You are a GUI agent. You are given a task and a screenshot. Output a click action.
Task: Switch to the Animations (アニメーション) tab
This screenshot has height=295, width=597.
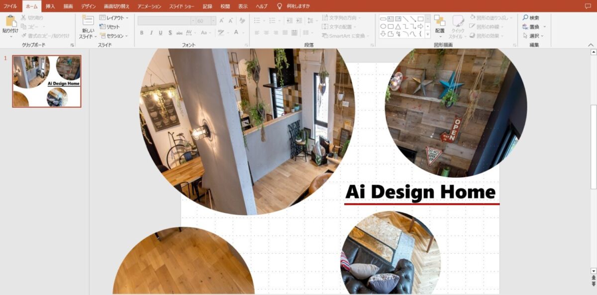[149, 6]
